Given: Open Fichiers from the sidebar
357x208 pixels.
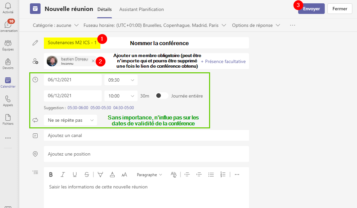Looking at the screenshot, I should (x=8, y=118).
